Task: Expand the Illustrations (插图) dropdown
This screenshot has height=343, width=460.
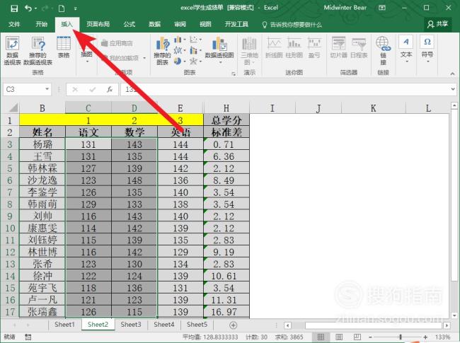Action: coord(86,57)
